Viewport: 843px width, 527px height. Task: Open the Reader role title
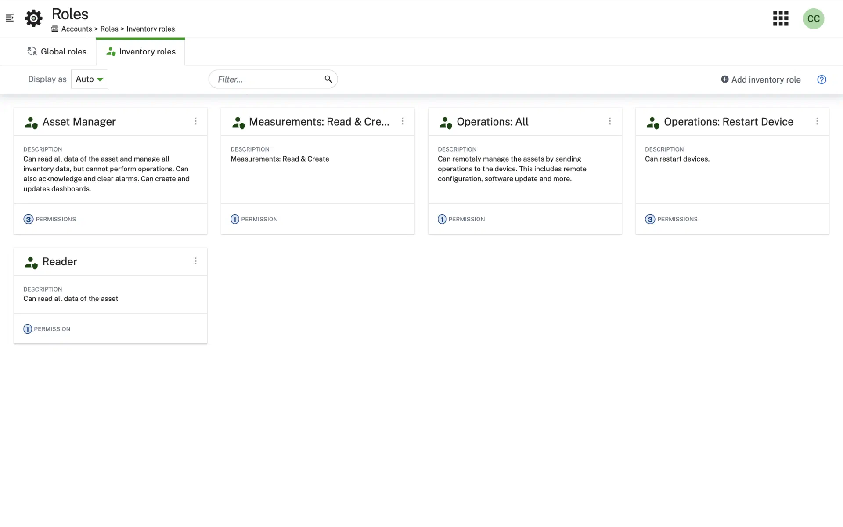[x=60, y=262]
